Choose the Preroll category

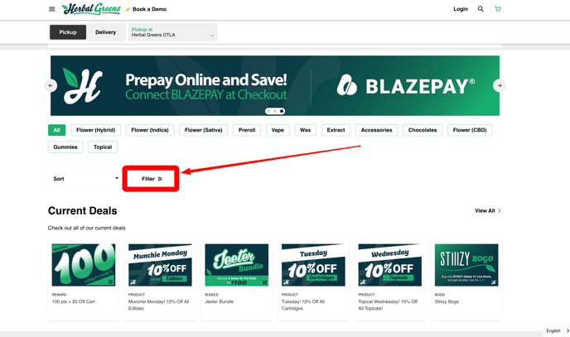click(247, 130)
